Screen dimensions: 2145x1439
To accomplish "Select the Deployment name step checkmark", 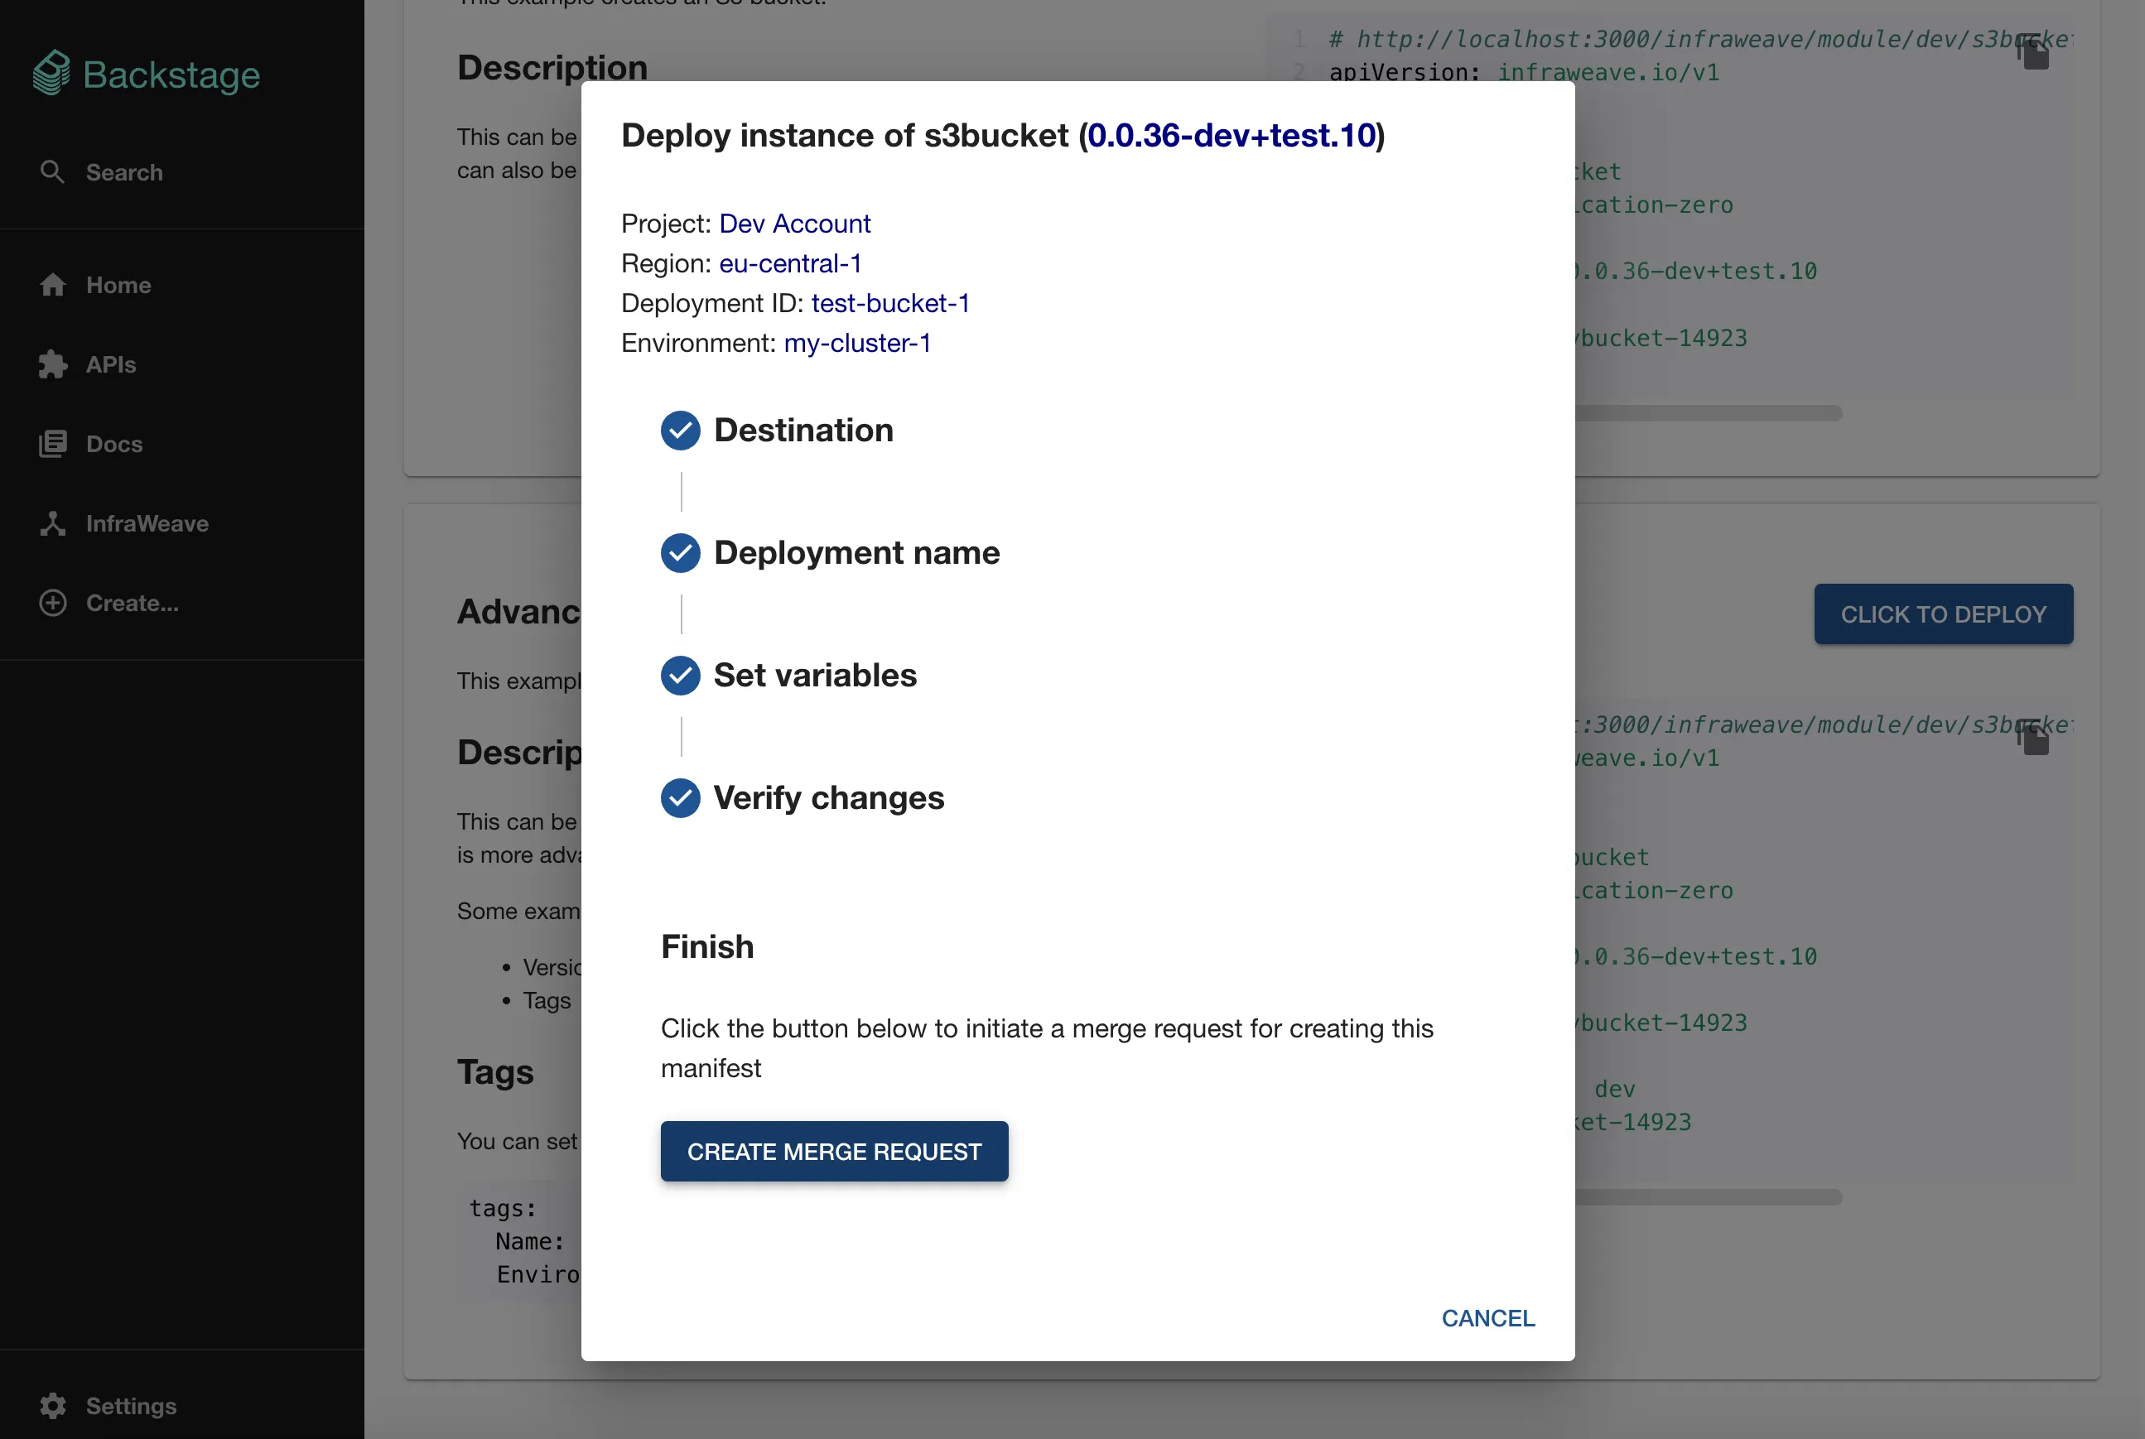I will [680, 552].
